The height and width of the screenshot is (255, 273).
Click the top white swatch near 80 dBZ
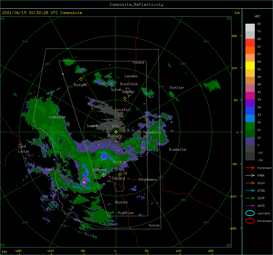250,28
